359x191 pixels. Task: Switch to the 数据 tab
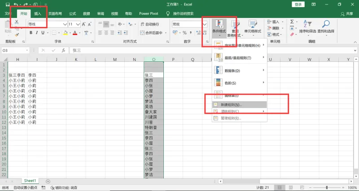coord(87,13)
